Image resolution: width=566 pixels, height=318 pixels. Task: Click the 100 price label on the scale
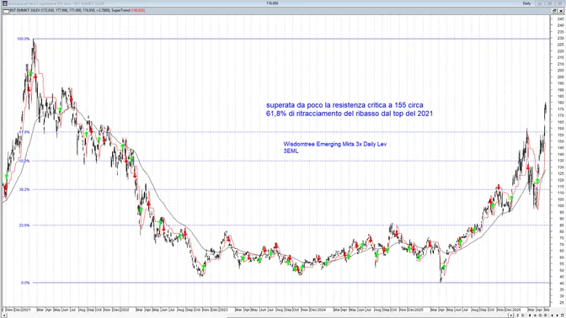(x=560, y=206)
